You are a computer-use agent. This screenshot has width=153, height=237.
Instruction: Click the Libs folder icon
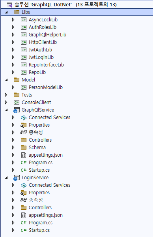17,12
